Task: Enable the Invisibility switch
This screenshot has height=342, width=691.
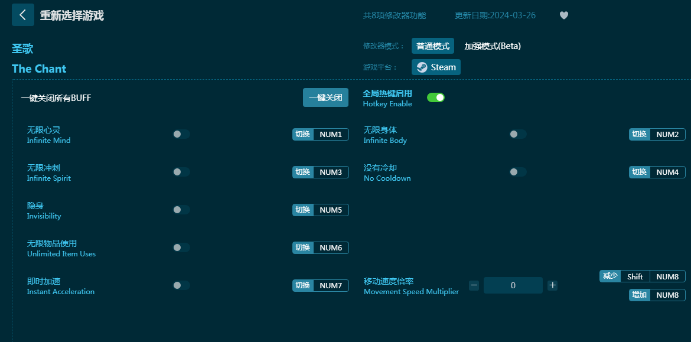Action: (181, 210)
